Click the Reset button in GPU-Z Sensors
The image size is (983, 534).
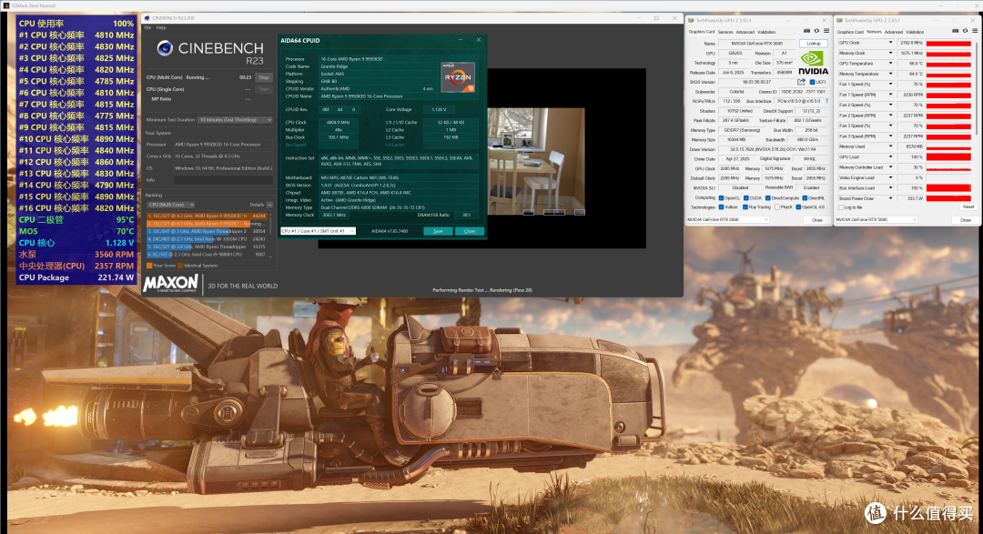pyautogui.click(x=968, y=207)
